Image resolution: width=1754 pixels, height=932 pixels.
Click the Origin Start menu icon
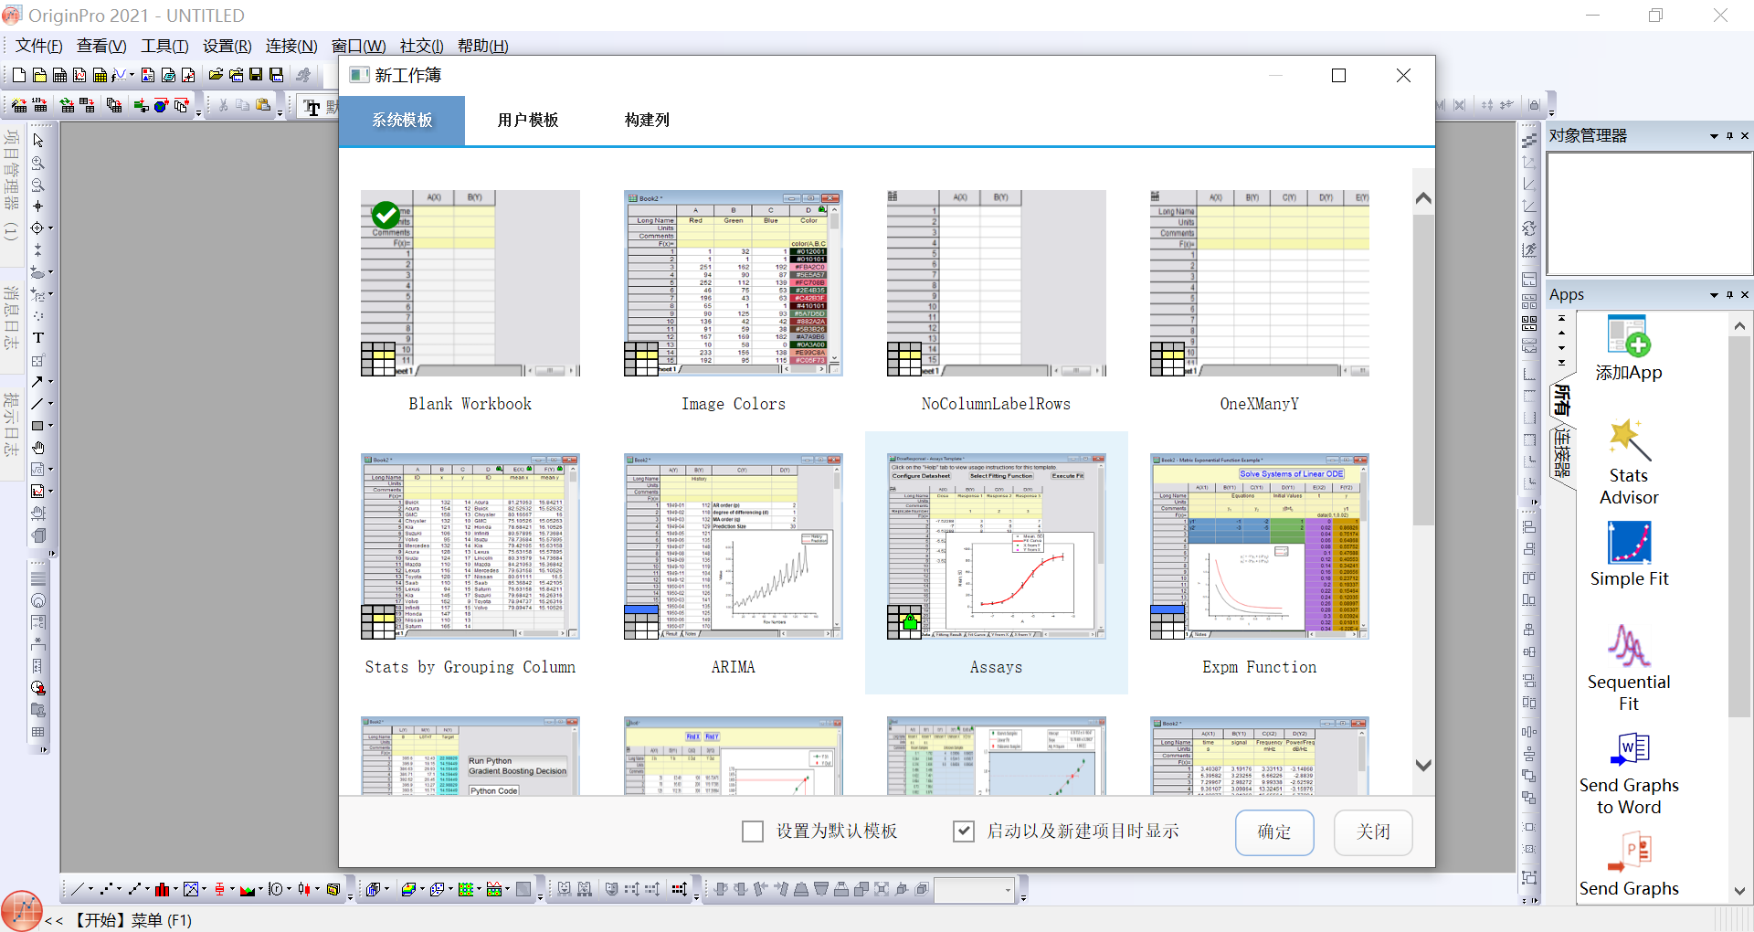[x=22, y=911]
